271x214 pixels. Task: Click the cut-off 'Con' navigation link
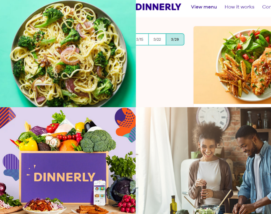[267, 7]
